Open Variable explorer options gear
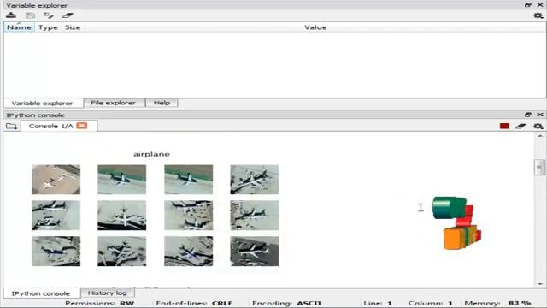 pyautogui.click(x=538, y=15)
